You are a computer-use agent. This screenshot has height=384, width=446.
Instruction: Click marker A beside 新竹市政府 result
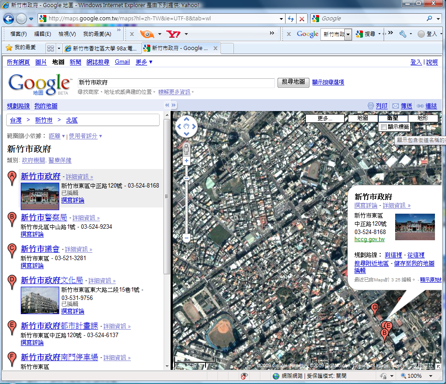point(11,178)
